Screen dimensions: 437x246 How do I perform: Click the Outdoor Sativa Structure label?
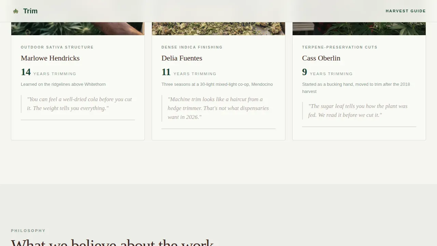57,47
